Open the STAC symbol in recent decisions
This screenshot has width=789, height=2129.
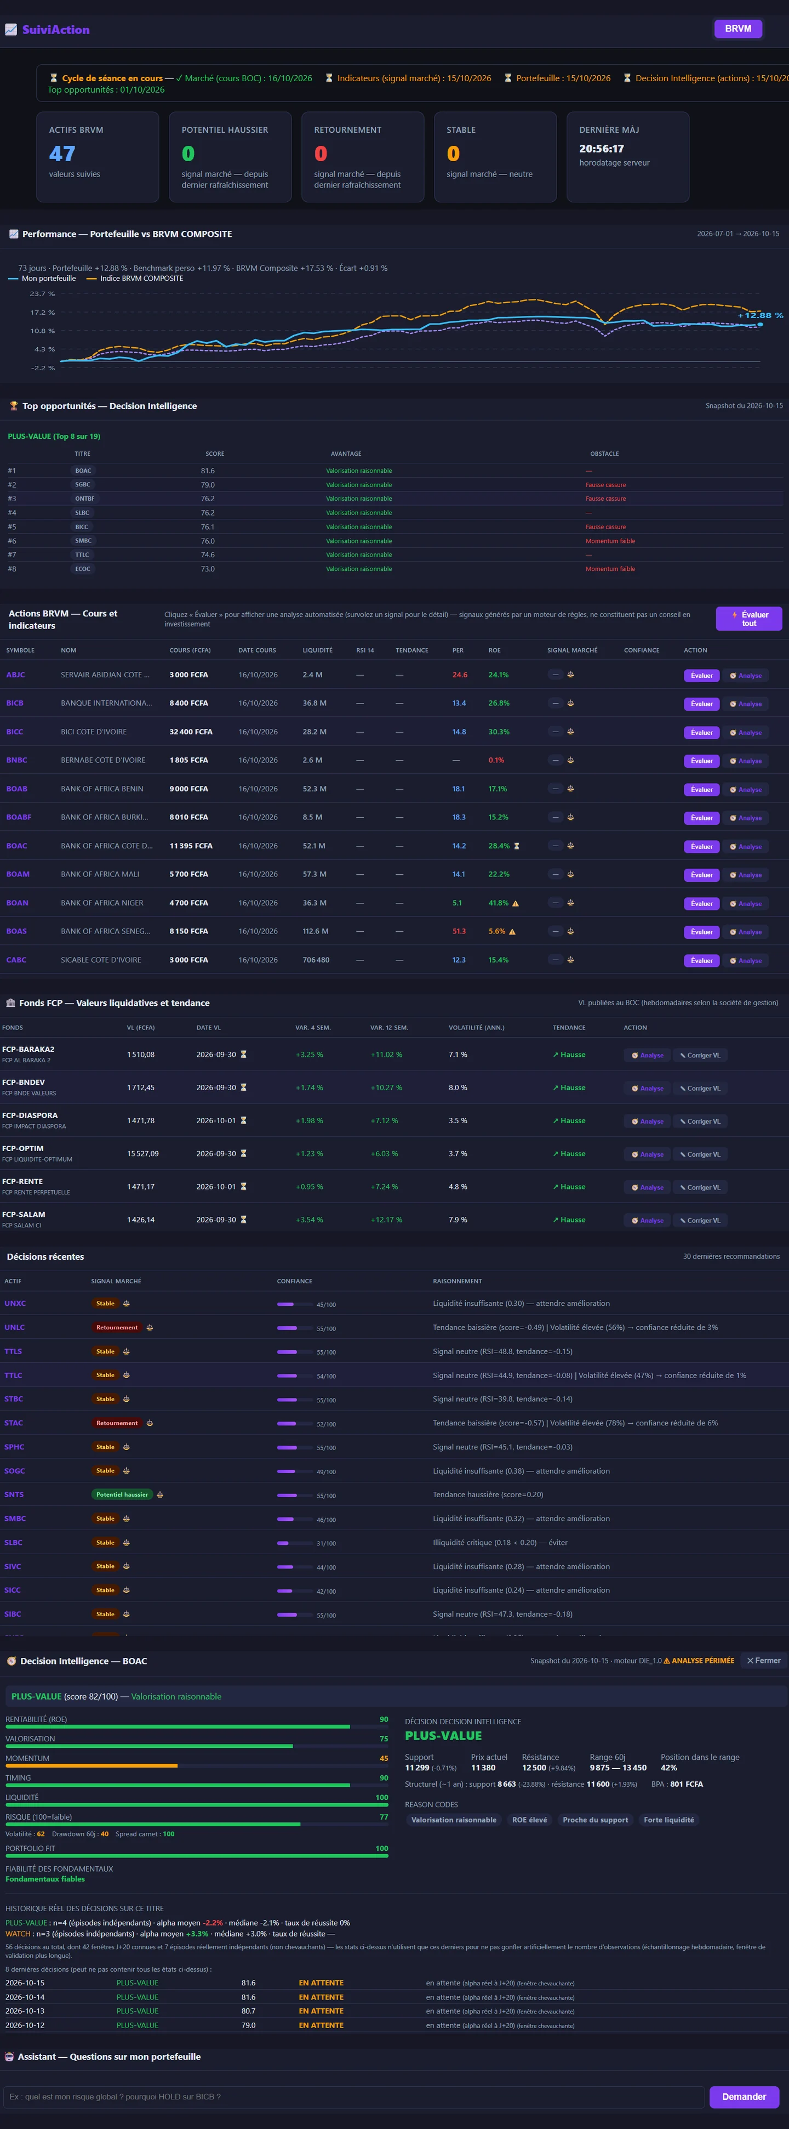13,1423
